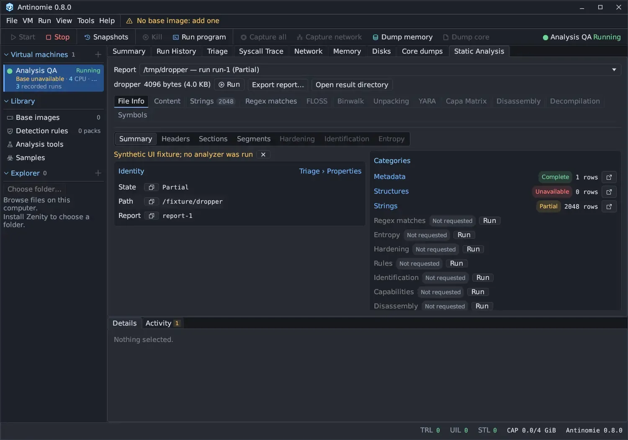Open the Snapshots toolbar item
Screen dimensions: 628x440
(106, 37)
